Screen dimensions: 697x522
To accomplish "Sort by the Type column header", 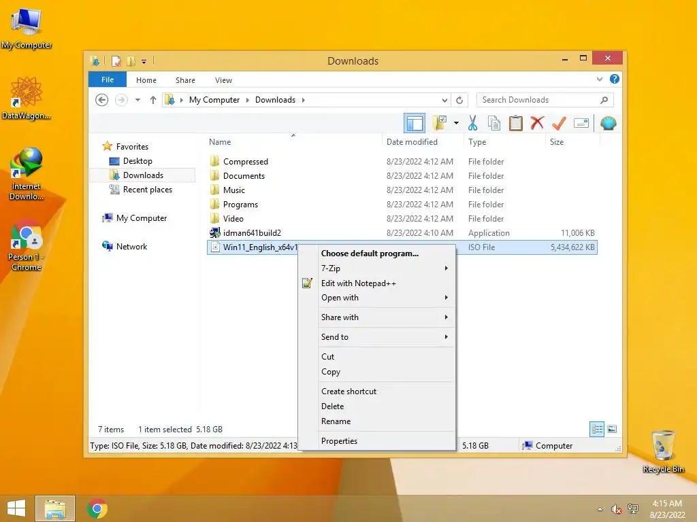I will 504,141.
